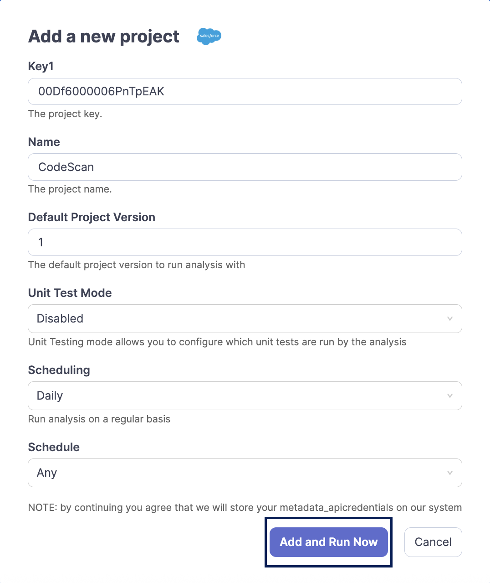Viewport: 490px width, 583px height.
Task: Click the Key1 project key input field
Action: coord(245,92)
